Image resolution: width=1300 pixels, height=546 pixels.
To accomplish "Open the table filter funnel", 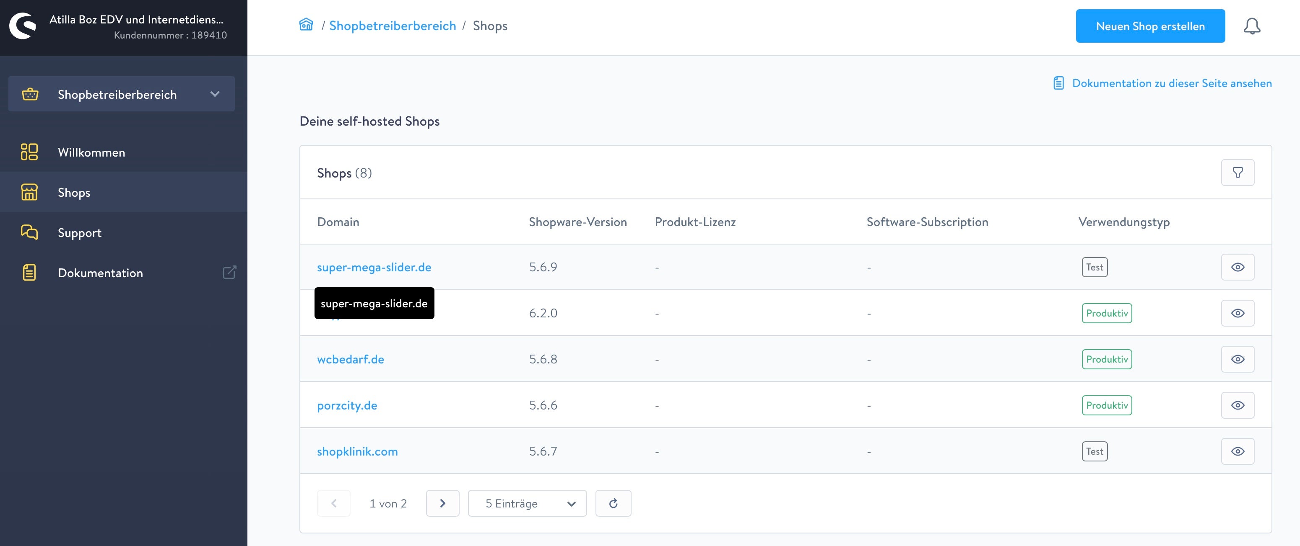I will [1238, 173].
